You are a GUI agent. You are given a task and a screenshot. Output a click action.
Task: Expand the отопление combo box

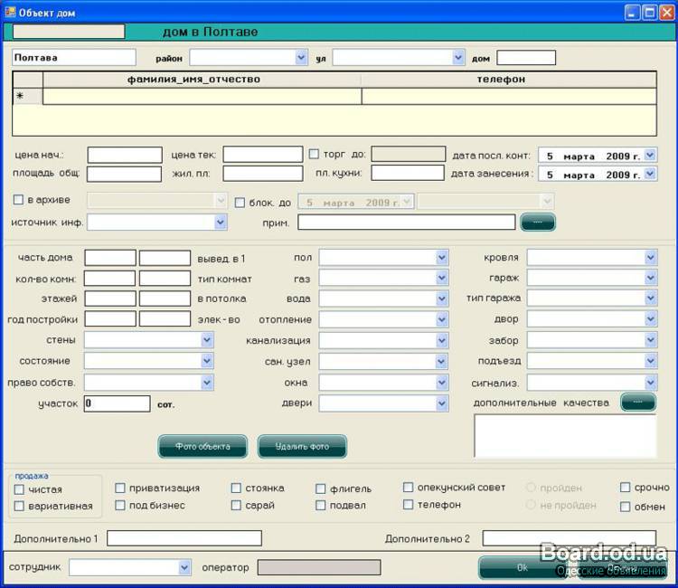click(442, 320)
